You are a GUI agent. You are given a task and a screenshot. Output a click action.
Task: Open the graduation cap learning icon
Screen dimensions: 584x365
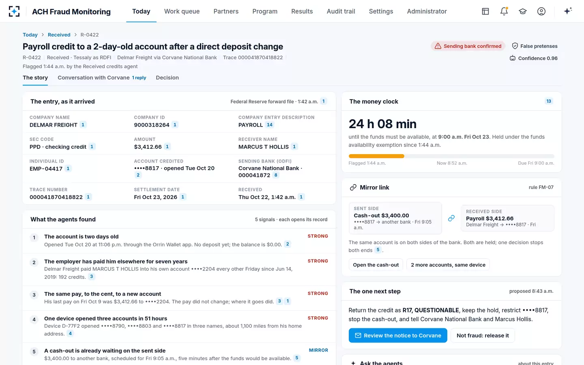523,11
